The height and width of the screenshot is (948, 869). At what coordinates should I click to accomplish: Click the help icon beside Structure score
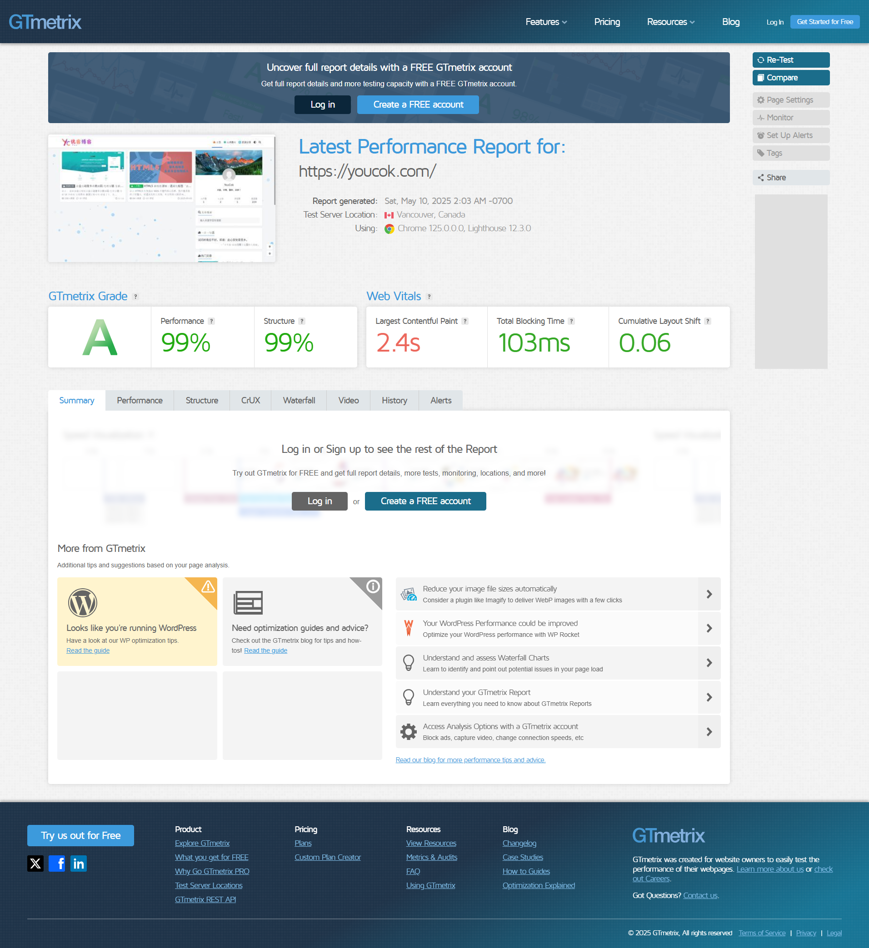click(302, 321)
